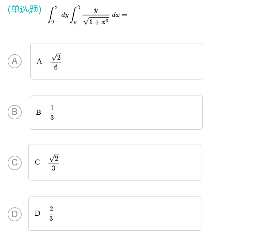Choose the circular C radio button
Screen dimensions: 270x239
click(15, 163)
